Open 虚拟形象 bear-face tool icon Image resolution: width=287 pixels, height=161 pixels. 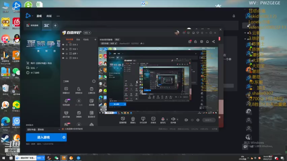click(x=66, y=114)
